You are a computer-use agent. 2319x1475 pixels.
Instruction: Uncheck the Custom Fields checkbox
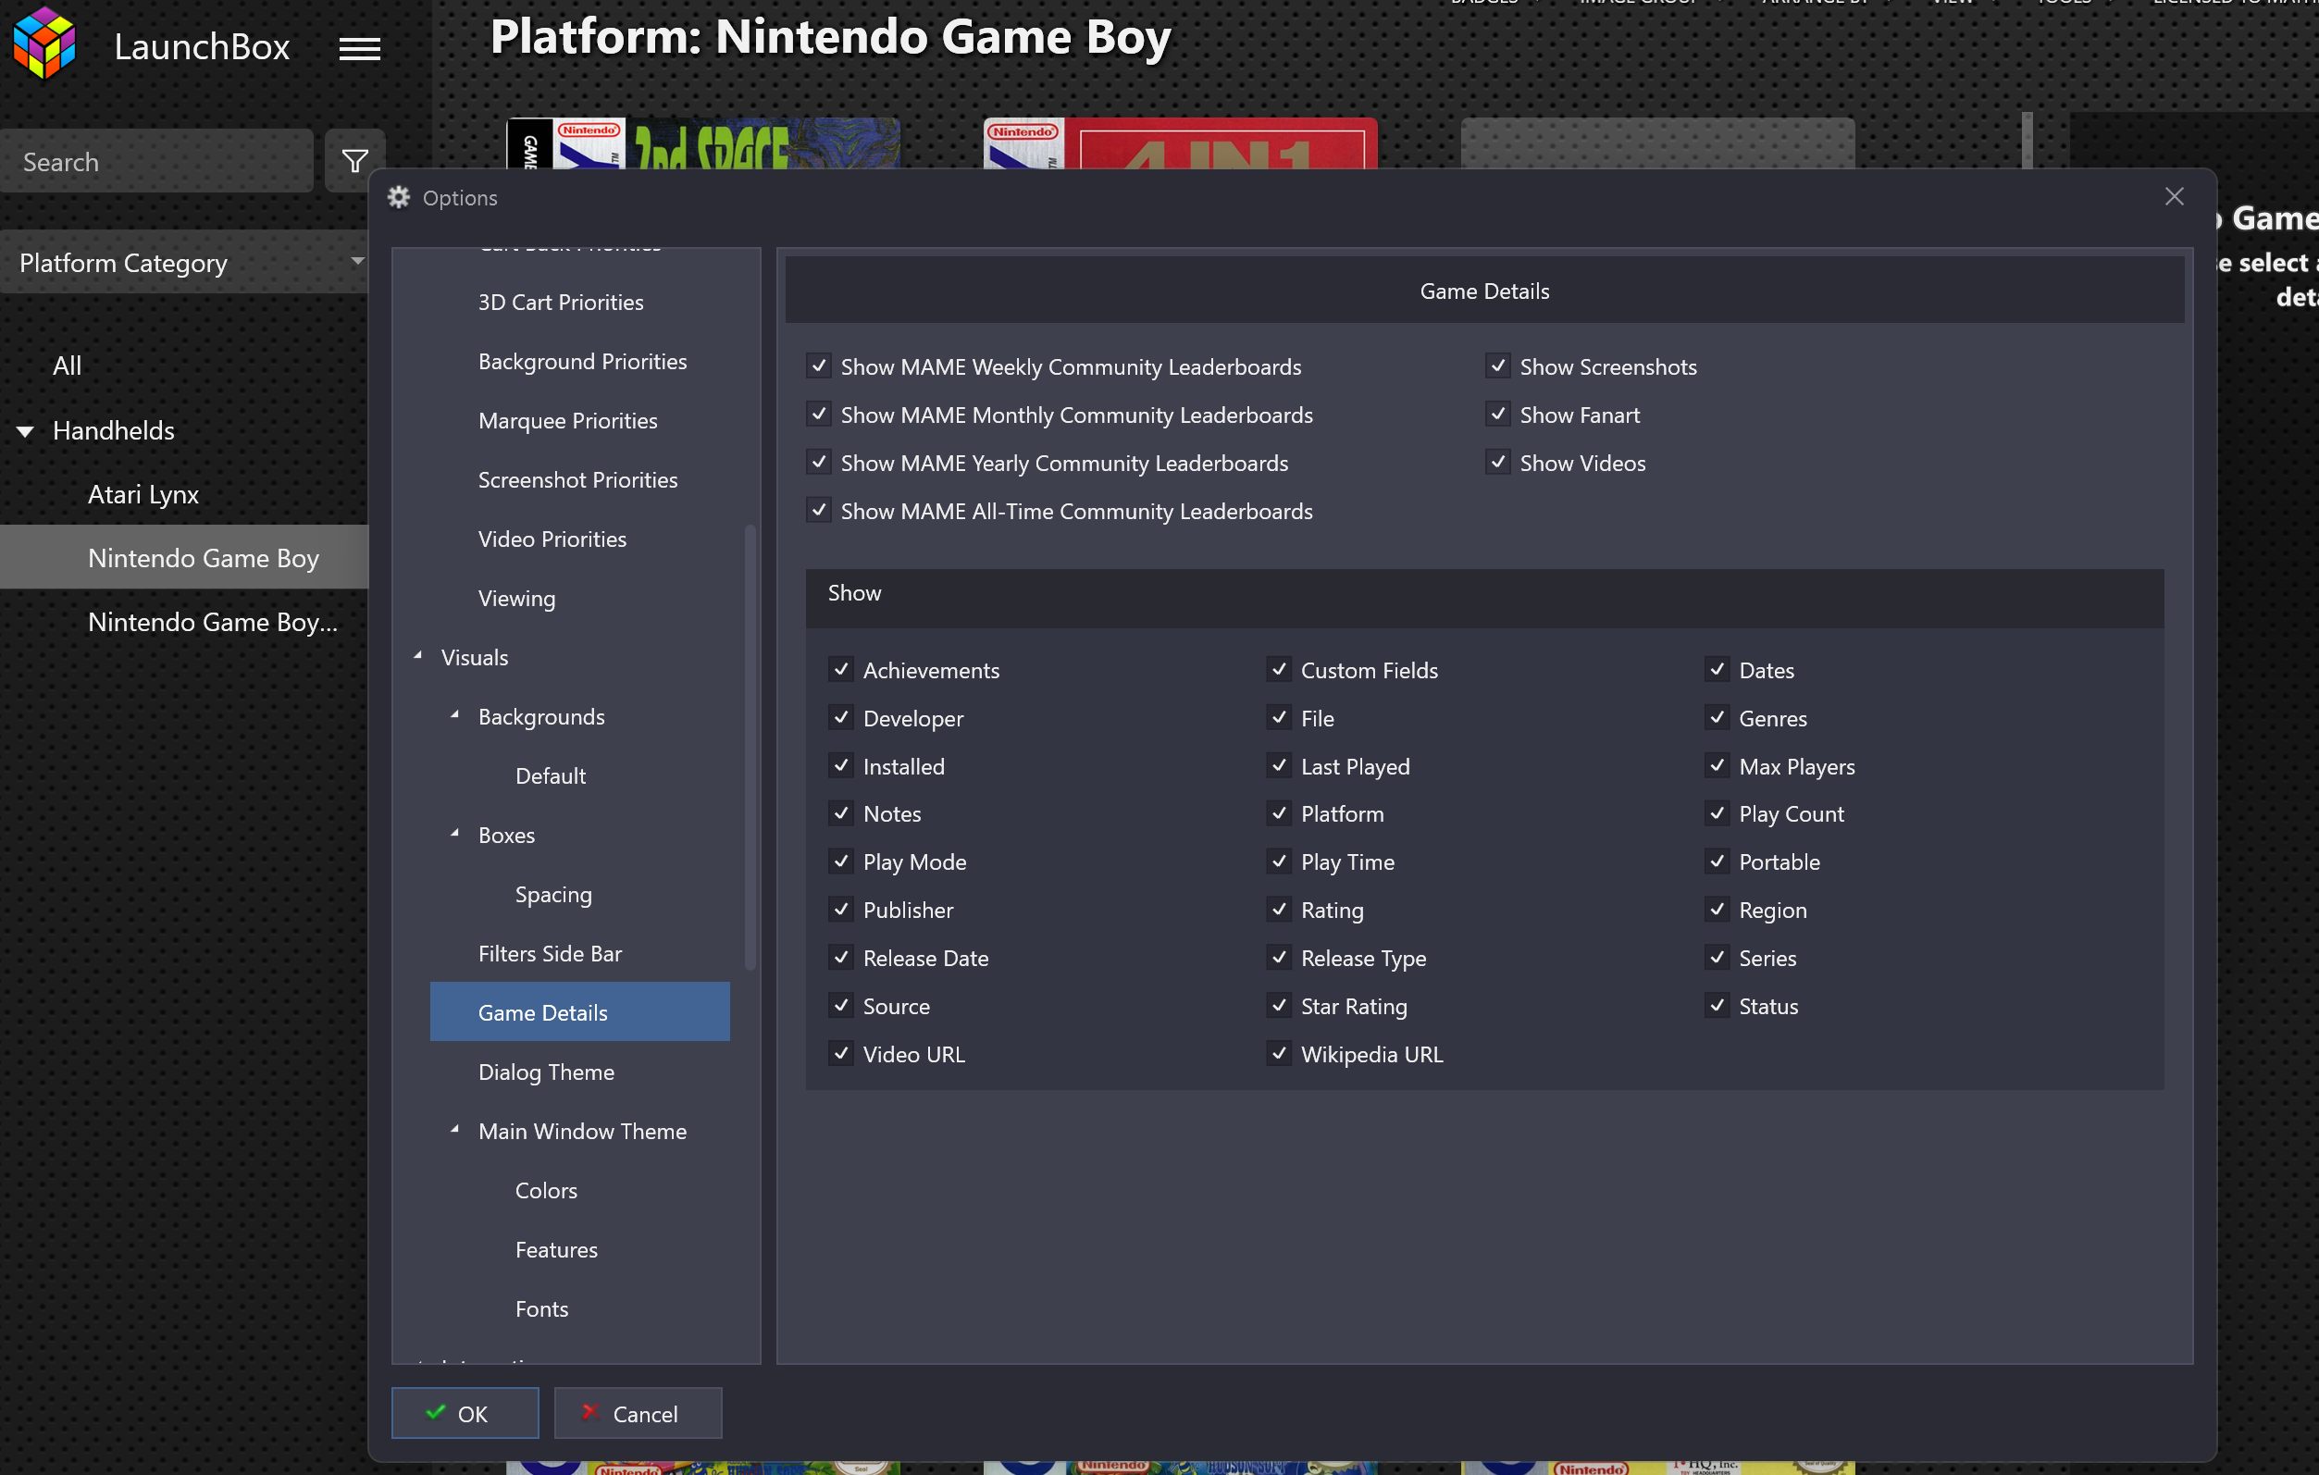tap(1279, 669)
